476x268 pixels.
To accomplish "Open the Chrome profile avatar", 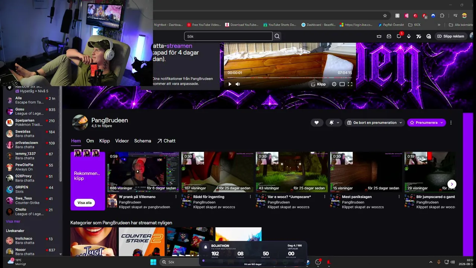I will click(x=464, y=16).
